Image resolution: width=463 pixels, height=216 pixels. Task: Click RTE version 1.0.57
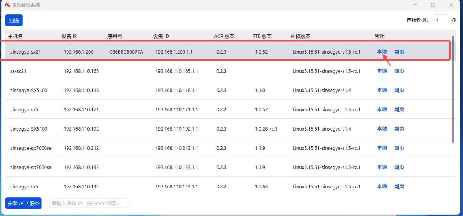[261, 109]
